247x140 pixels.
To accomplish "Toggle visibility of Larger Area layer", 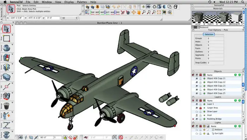I will click(197, 108).
